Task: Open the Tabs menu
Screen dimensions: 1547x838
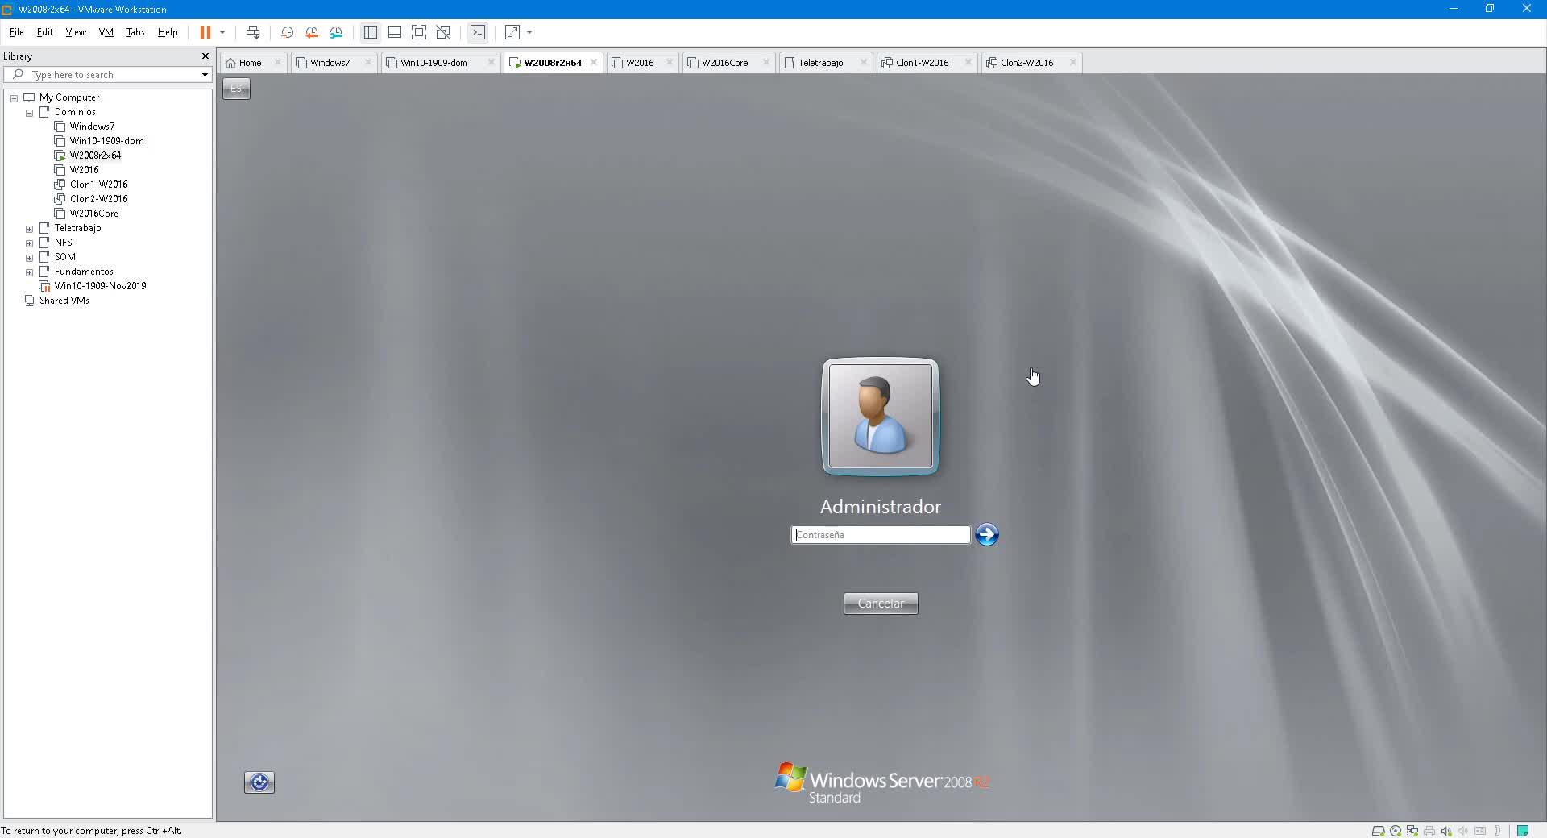Action: click(x=135, y=32)
